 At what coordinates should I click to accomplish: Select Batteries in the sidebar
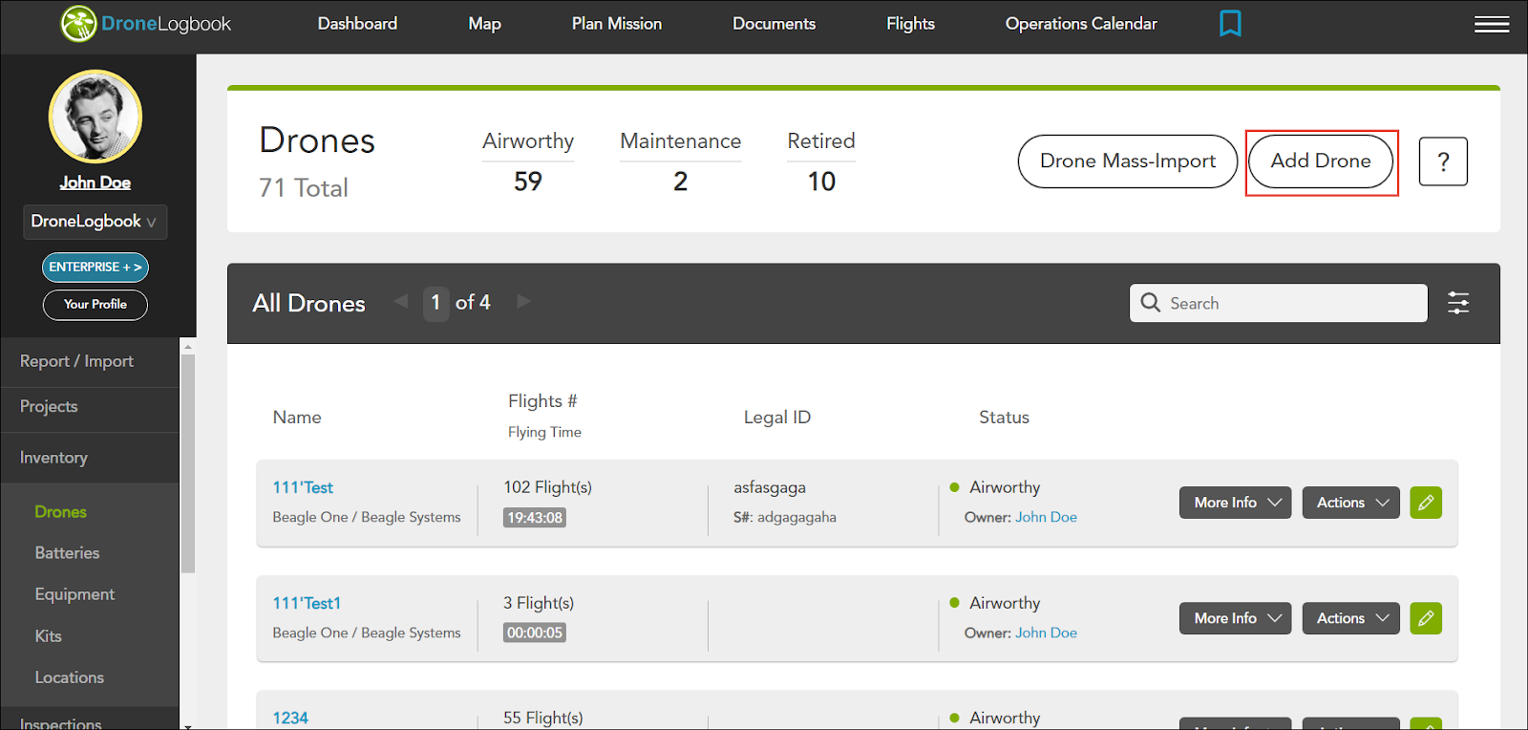(x=67, y=553)
